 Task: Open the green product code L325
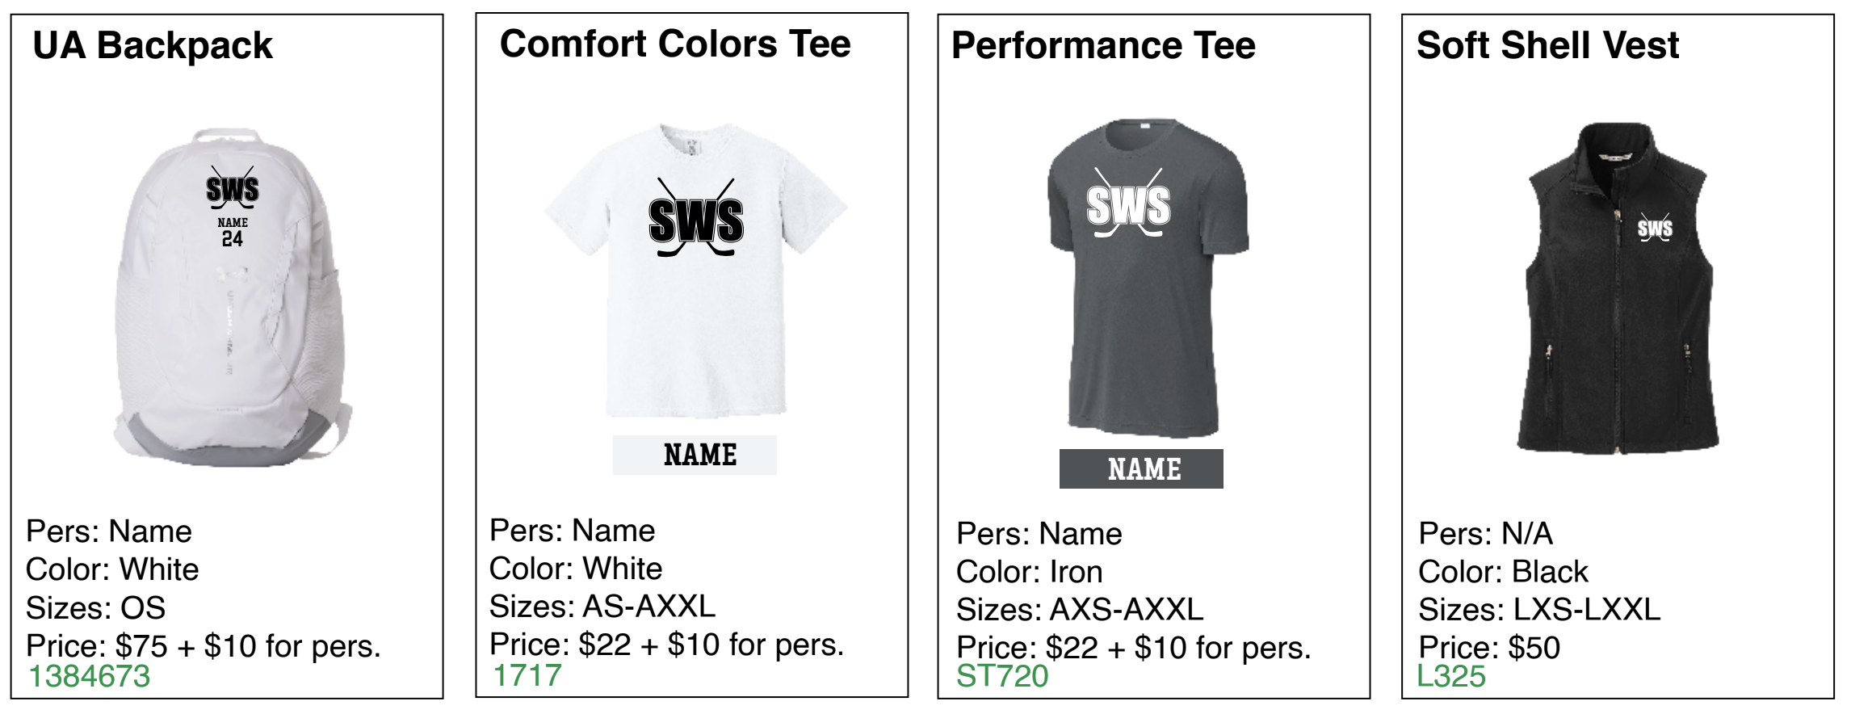[x=1451, y=676]
